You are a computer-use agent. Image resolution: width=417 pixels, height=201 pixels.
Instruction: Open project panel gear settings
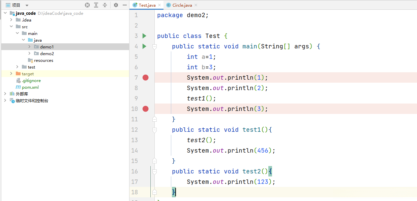[116, 5]
